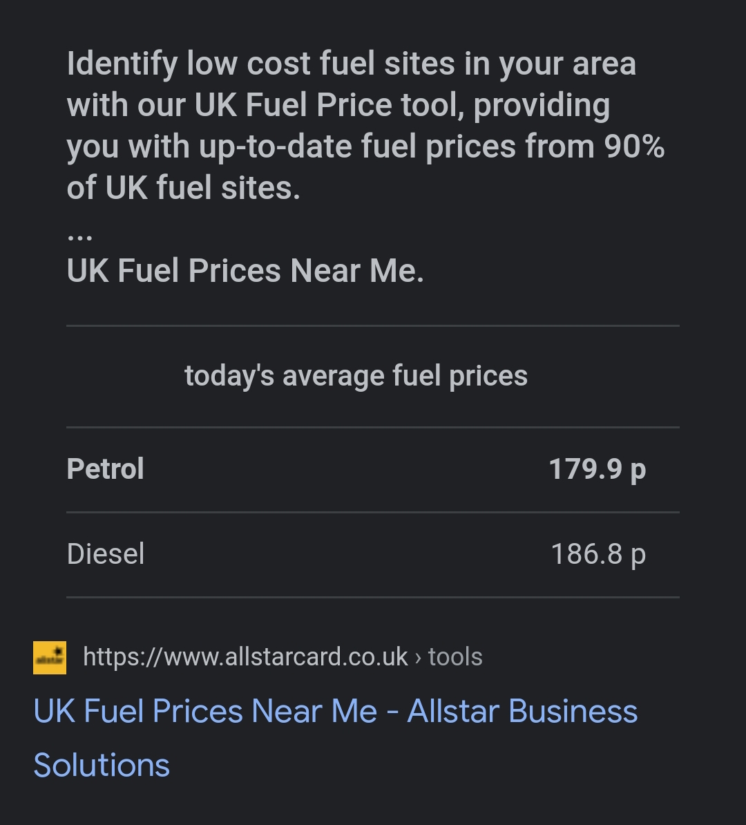
Task: Select the Diesel row label
Action: (105, 554)
